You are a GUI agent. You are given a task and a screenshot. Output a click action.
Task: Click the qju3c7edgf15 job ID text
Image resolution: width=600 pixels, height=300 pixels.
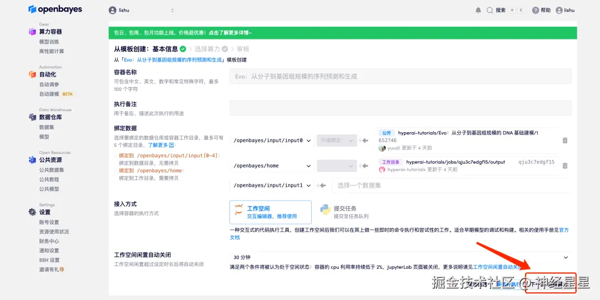coord(536,162)
